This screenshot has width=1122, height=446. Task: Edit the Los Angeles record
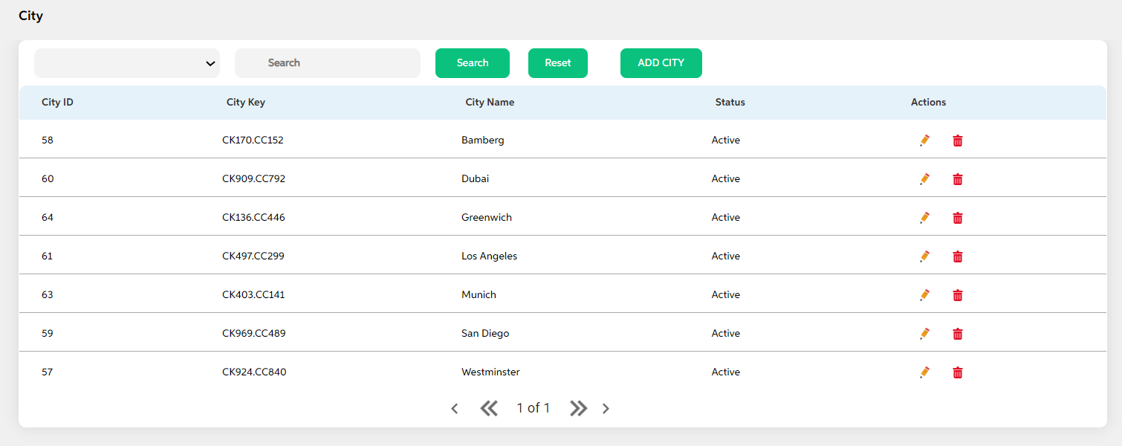[924, 256]
